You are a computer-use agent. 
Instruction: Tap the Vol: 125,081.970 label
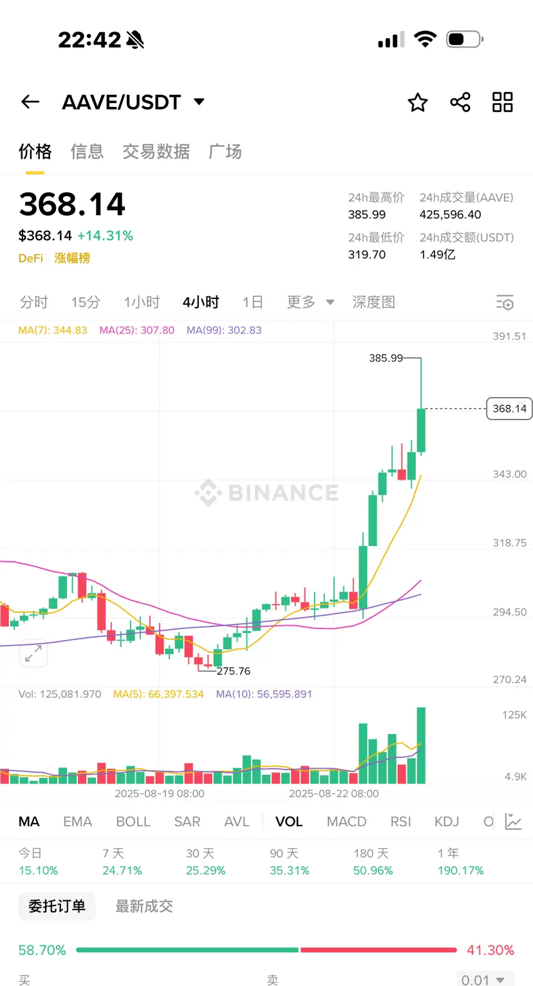60,694
